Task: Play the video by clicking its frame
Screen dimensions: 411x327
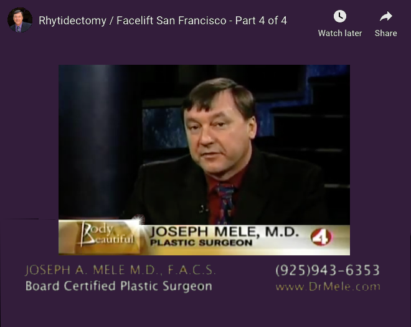Action: (x=204, y=160)
